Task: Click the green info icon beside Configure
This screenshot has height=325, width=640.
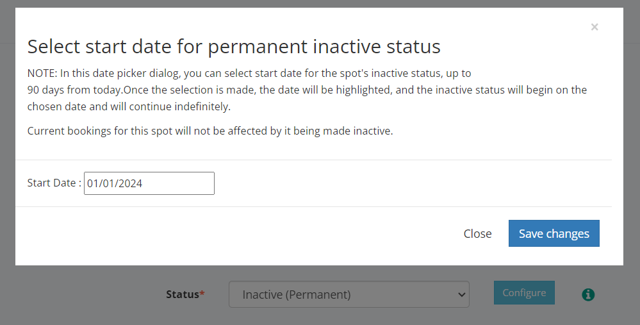Action: 588,294
